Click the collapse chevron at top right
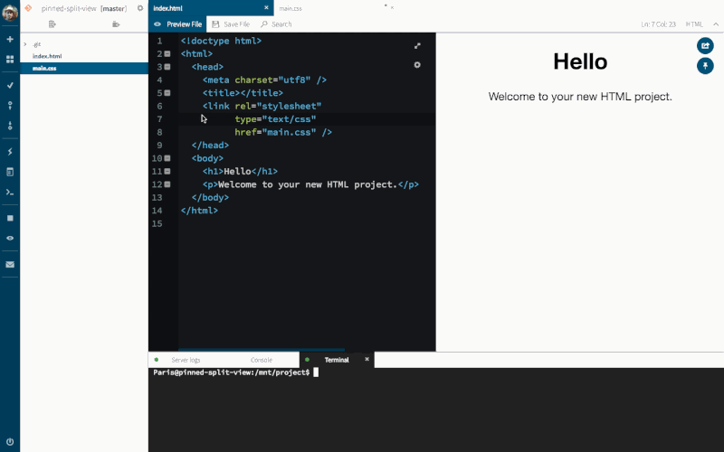Screen dimensions: 724x452 (x=716, y=24)
